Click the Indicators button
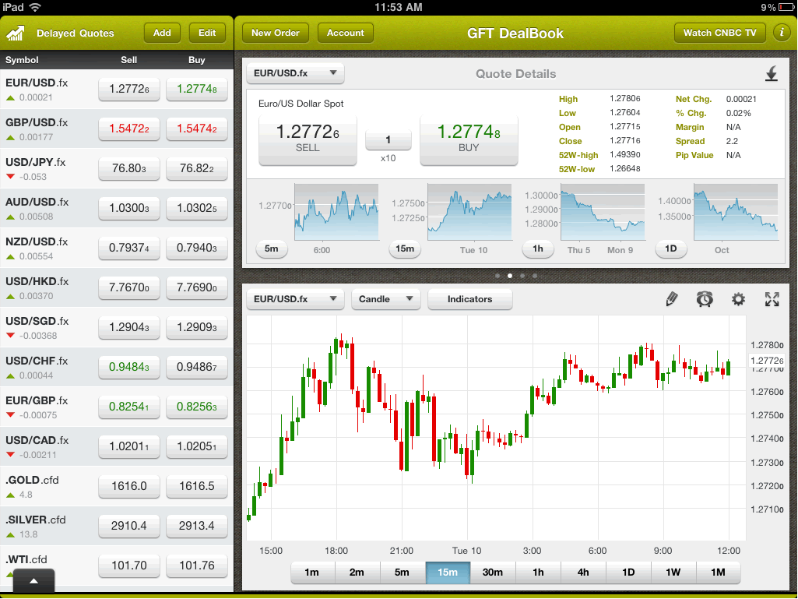The width and height of the screenshot is (798, 599). 469,299
